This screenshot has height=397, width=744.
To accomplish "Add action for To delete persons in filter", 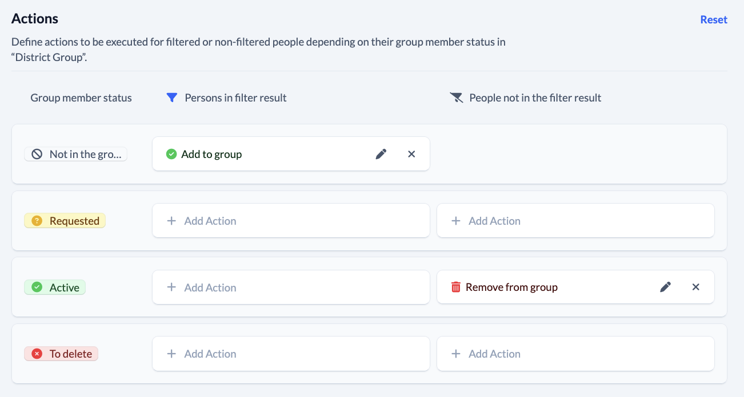I will 291,354.
